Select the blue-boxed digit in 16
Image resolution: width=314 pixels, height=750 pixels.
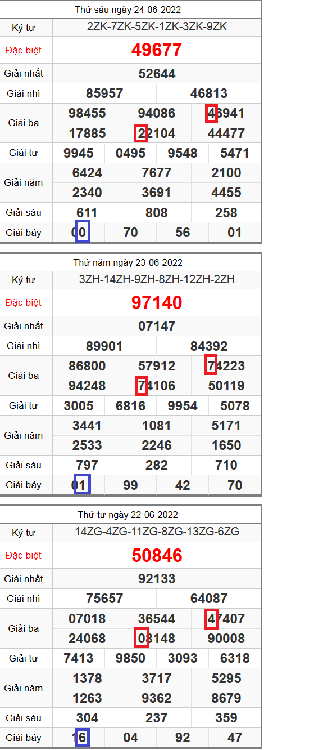(83, 738)
